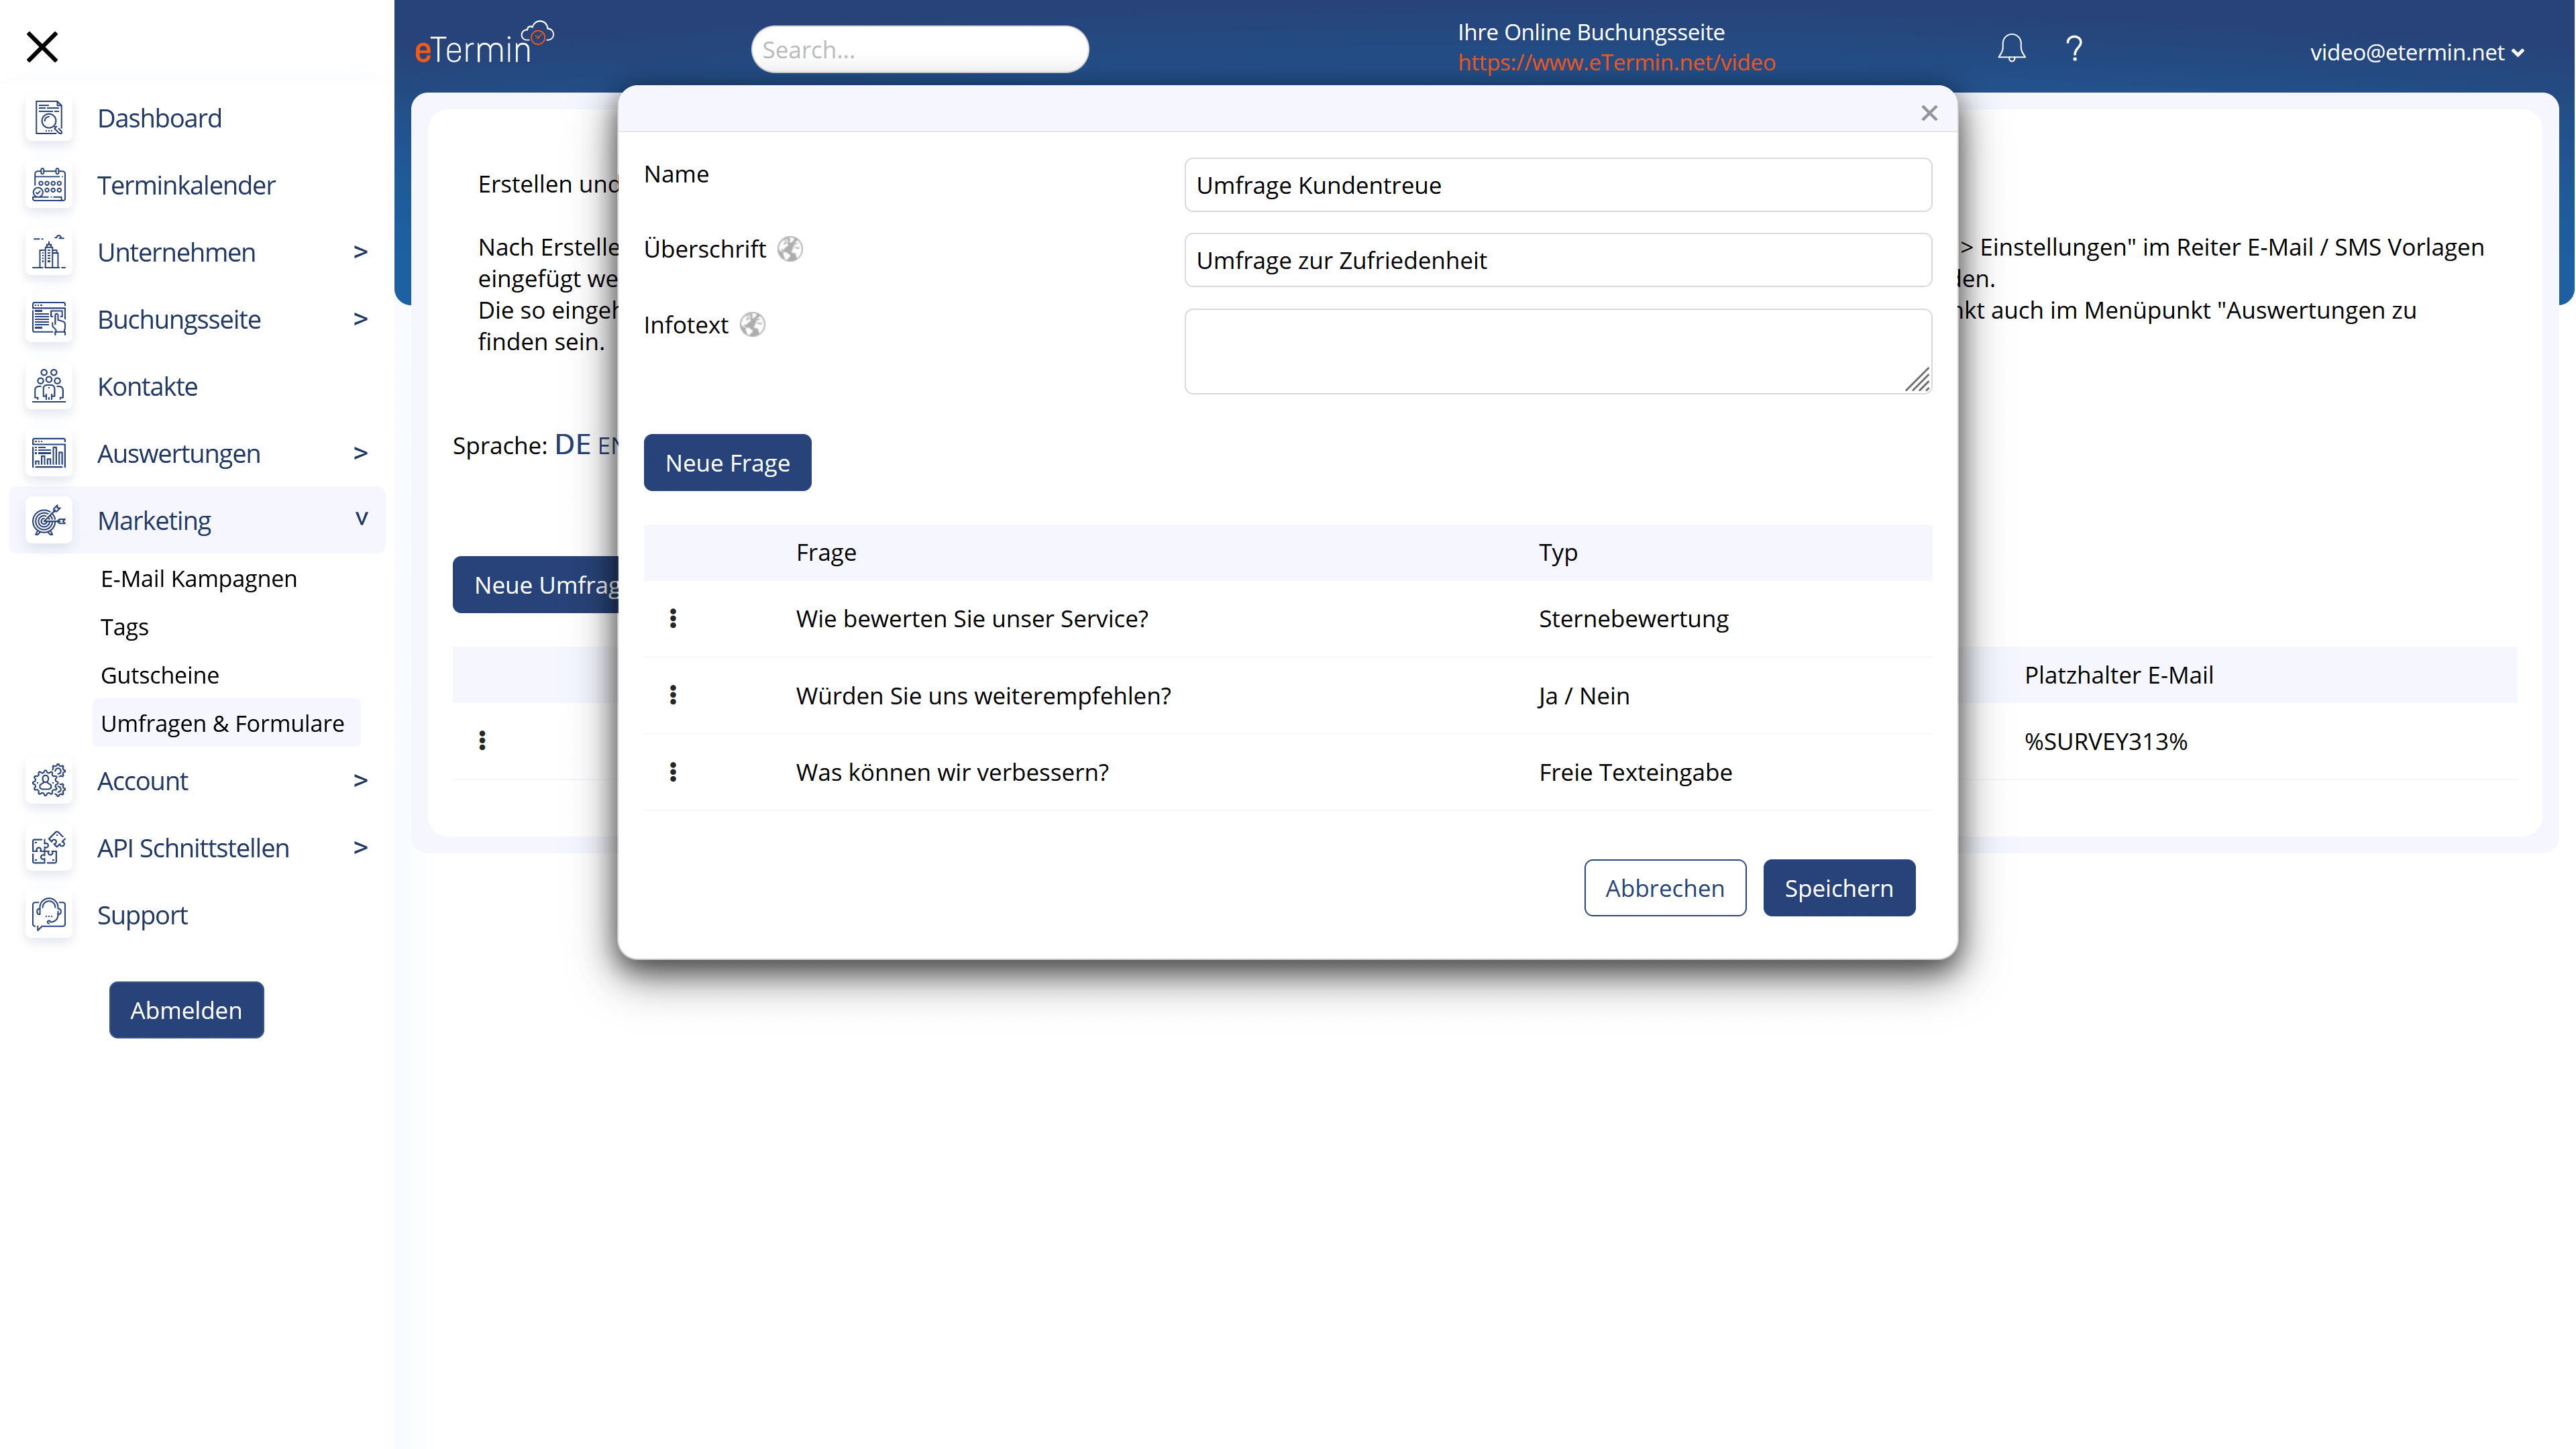
Task: Open Support menu item
Action: [x=142, y=915]
